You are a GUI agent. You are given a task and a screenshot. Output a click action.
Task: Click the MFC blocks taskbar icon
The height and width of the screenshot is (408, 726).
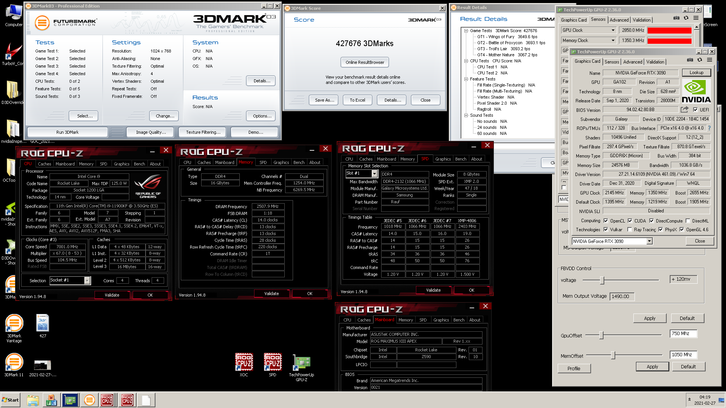coord(51,400)
